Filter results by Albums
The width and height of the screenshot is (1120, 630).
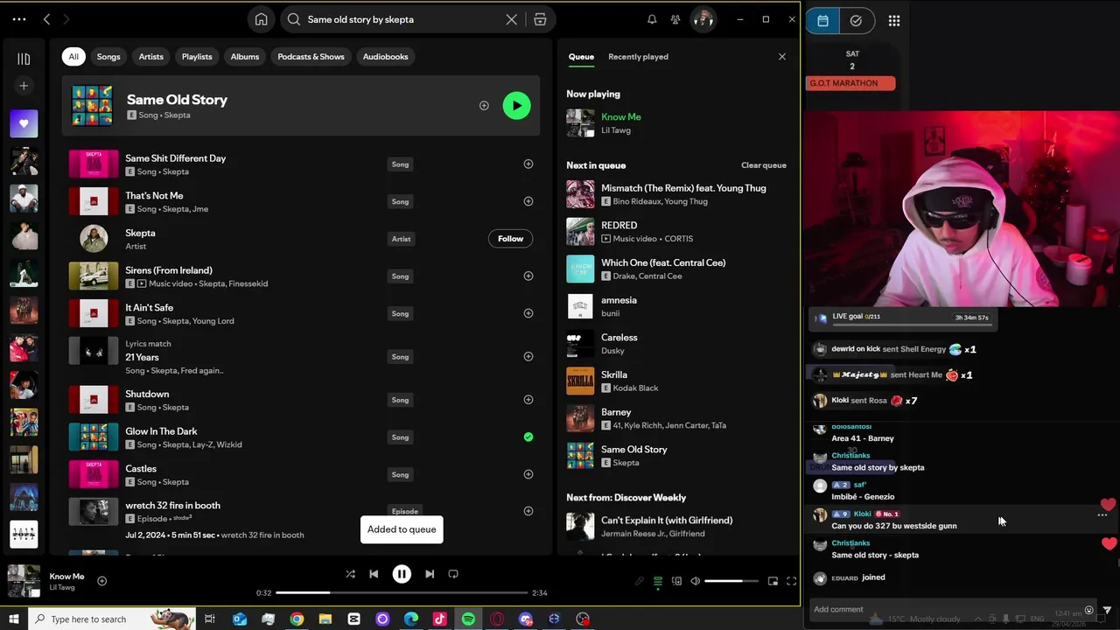245,57
